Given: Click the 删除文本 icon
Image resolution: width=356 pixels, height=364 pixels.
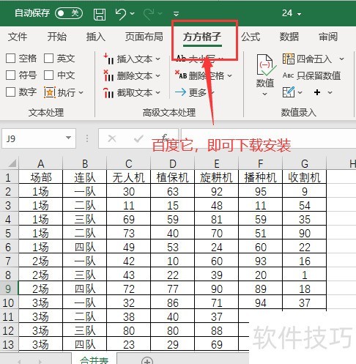Looking at the screenshot, I should tap(108, 75).
